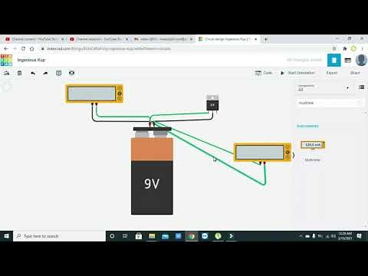The height and width of the screenshot is (276, 368).
Task: Click the Share button
Action: [355, 73]
